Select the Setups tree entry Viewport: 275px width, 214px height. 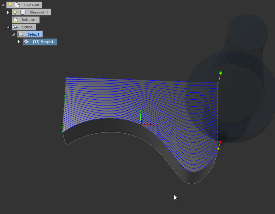pyautogui.click(x=27, y=27)
